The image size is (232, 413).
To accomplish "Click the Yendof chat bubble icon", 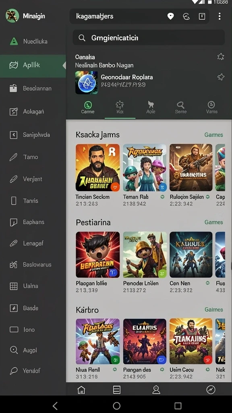I will pos(13,371).
